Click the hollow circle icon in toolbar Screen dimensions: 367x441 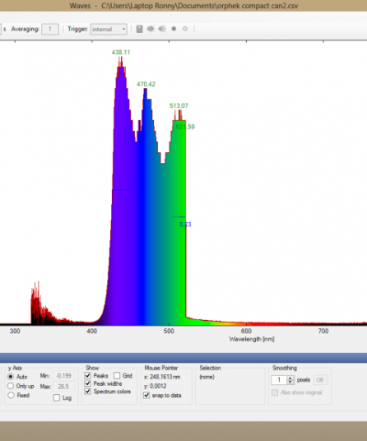click(185, 29)
